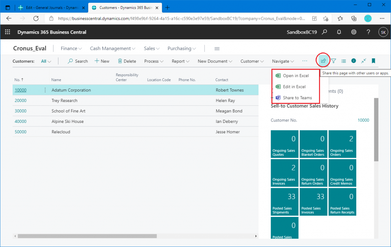Image resolution: width=391 pixels, height=247 pixels.
Task: Open customer number 40000 link
Action: tap(21, 121)
